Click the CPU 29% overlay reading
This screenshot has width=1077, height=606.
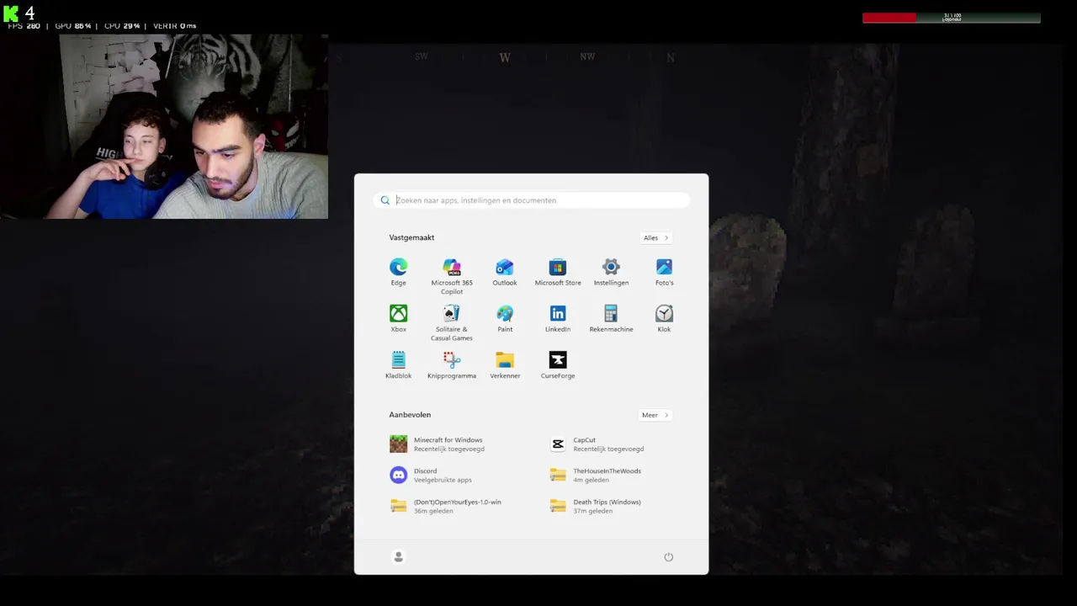point(122,26)
